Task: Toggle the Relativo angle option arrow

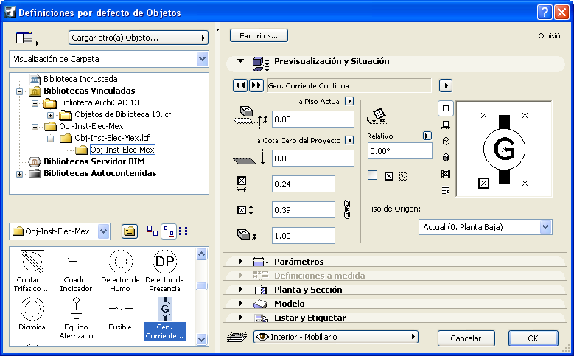Action: coord(426,136)
